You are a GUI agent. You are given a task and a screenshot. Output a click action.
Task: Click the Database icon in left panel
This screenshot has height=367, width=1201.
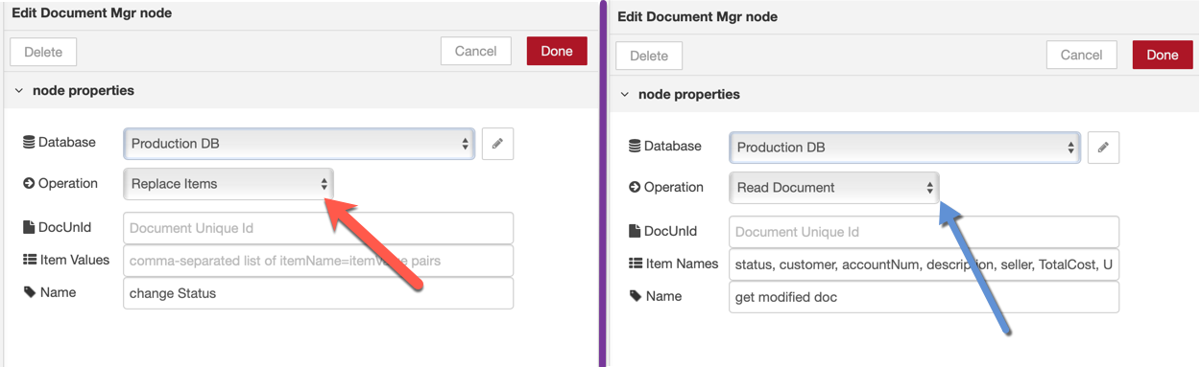29,143
